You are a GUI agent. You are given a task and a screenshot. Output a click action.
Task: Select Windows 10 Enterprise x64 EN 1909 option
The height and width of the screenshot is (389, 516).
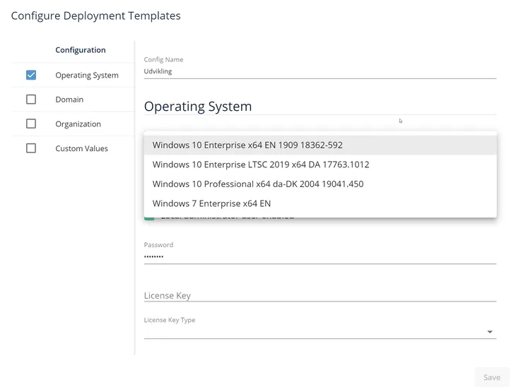click(x=320, y=145)
